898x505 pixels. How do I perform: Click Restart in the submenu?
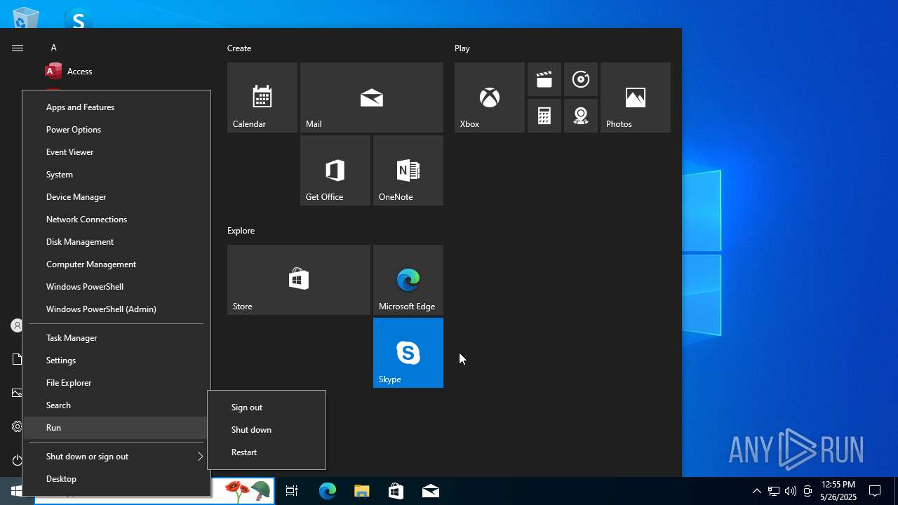(267, 452)
